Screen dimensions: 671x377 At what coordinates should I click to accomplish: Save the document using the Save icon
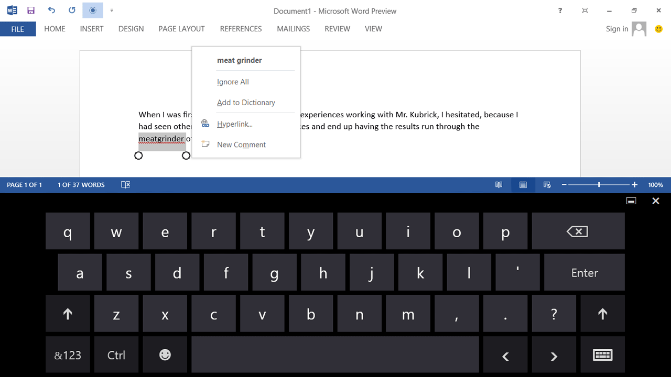coord(30,10)
